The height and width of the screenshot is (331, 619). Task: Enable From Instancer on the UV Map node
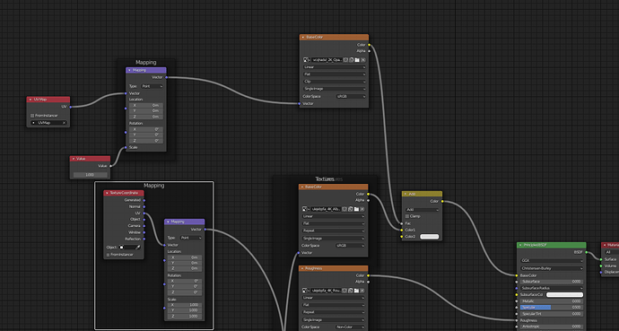tap(32, 116)
